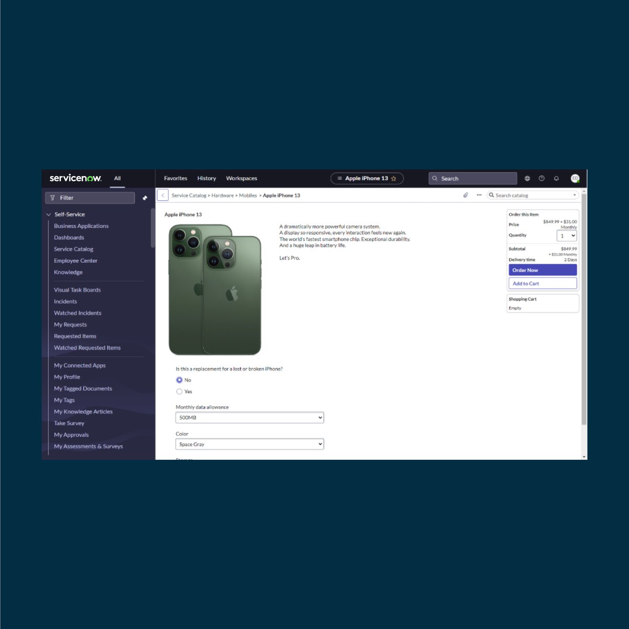Viewport: 629px width, 629px height.
Task: Open Dashboards in sidebar
Action: 69,237
